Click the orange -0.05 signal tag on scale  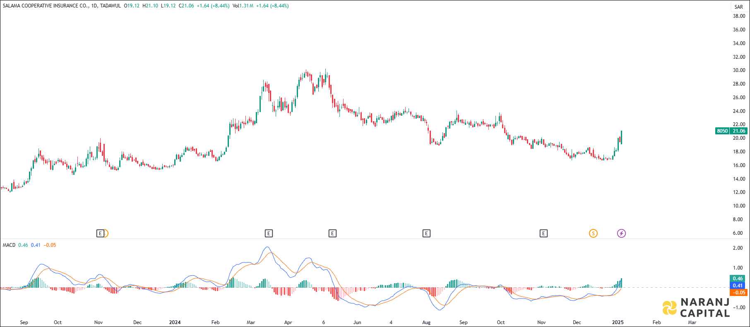(x=739, y=293)
